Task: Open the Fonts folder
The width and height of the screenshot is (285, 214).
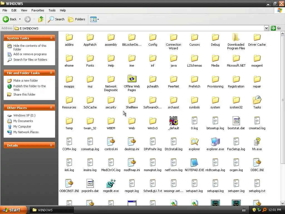Action: tap(90, 58)
